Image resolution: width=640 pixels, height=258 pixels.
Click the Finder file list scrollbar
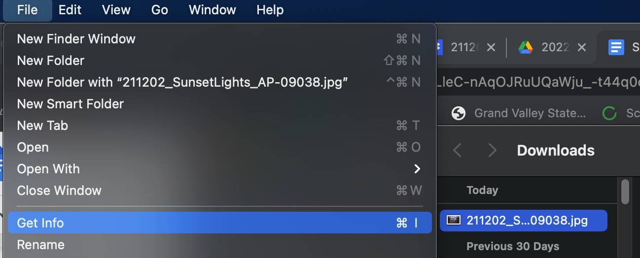coord(625,192)
